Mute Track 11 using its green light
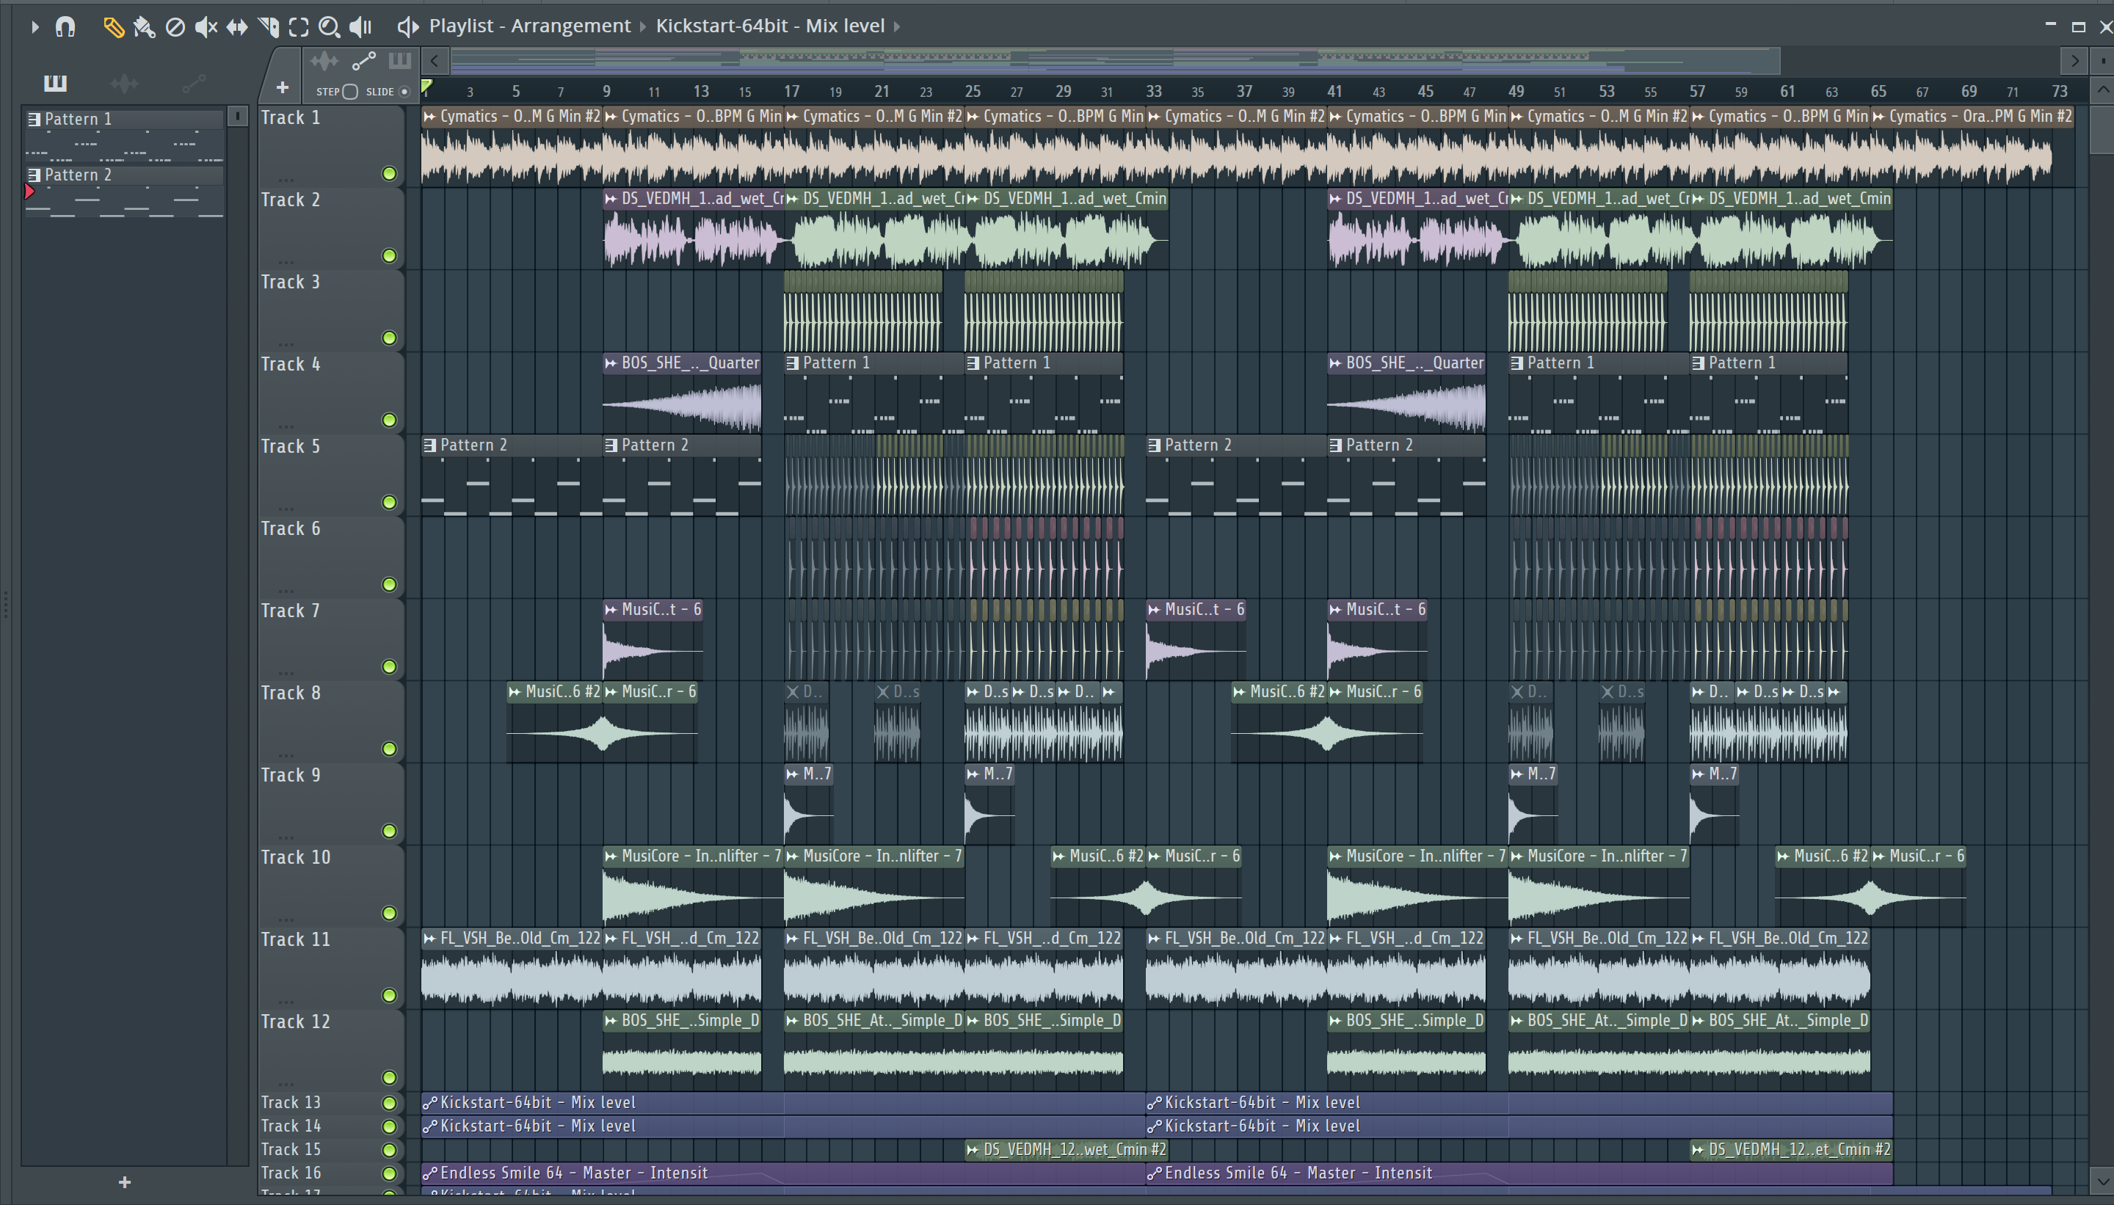This screenshot has height=1205, width=2114. pyautogui.click(x=389, y=996)
